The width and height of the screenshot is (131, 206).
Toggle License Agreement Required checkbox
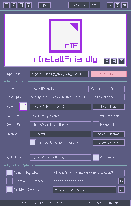(x=33, y=143)
